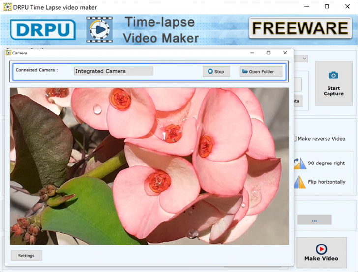Click the DRPU logo in banner

[x=43, y=29]
